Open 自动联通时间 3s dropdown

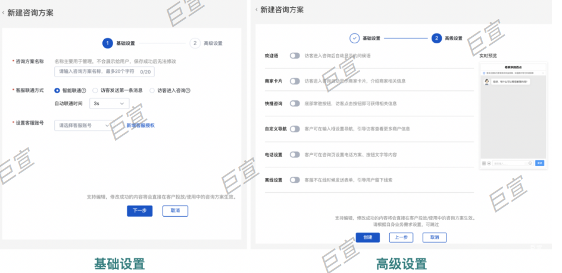pos(110,104)
